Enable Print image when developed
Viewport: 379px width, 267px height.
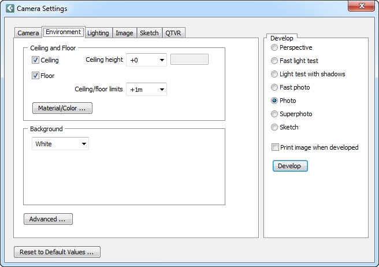tap(275, 147)
